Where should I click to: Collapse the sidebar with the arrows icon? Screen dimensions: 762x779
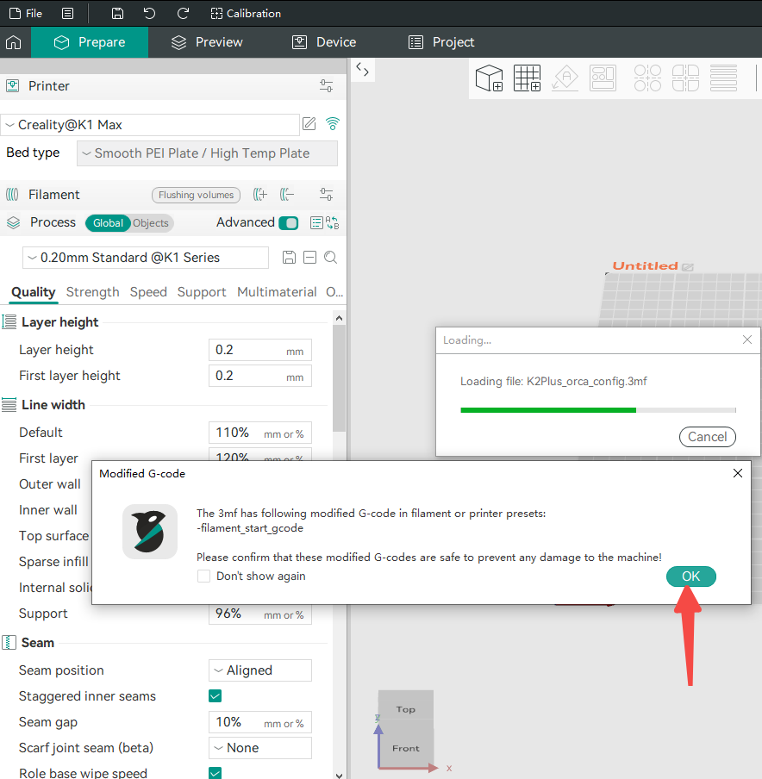[x=363, y=71]
